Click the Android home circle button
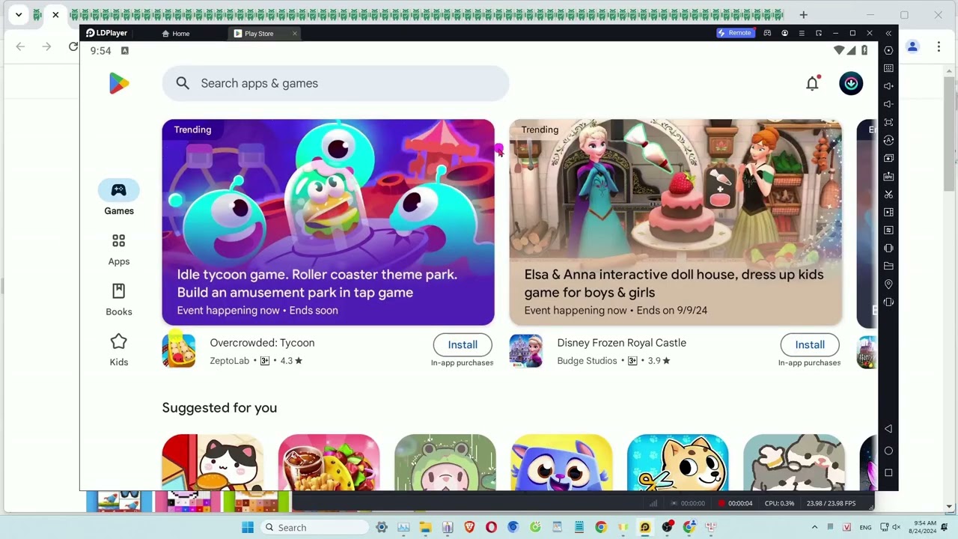Screen dimensions: 958x539 point(888,451)
